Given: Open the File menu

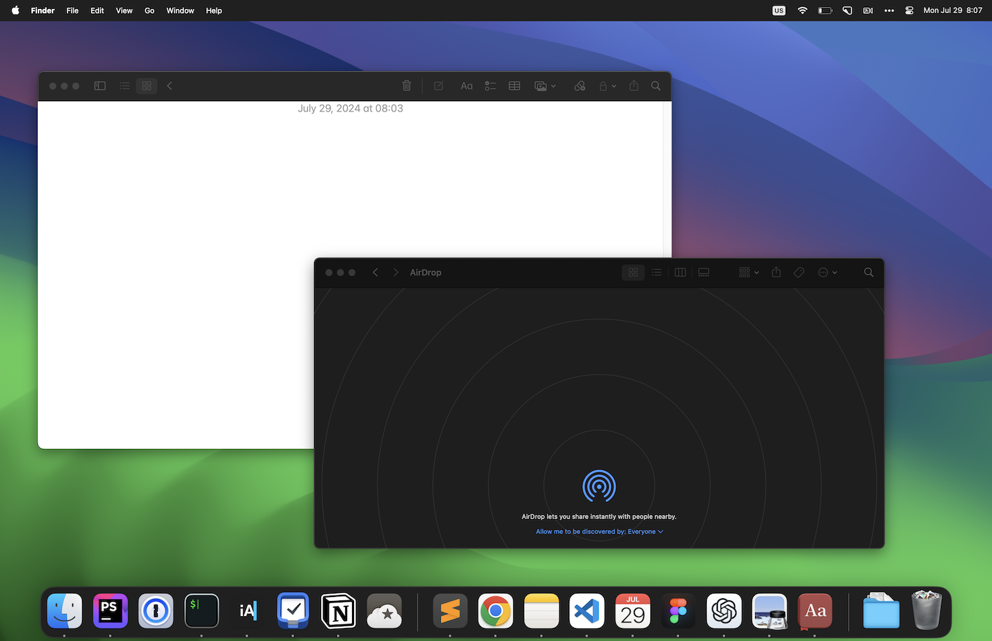Looking at the screenshot, I should [x=72, y=10].
